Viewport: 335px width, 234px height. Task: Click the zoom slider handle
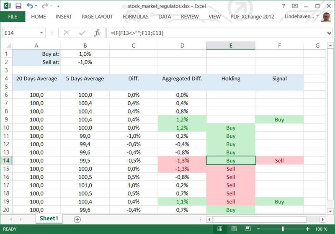(x=283, y=229)
